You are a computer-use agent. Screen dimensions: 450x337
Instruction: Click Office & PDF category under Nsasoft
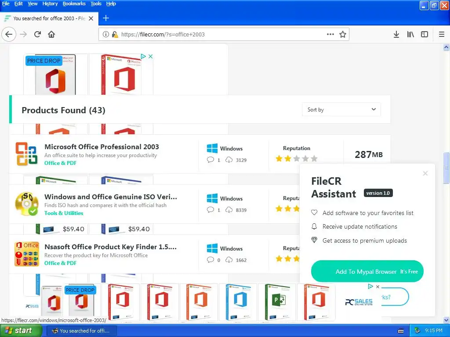pos(60,263)
